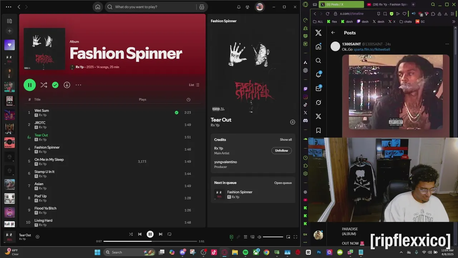458x258 pixels.
Task: Open X direct messages envelope
Action: (x=318, y=89)
